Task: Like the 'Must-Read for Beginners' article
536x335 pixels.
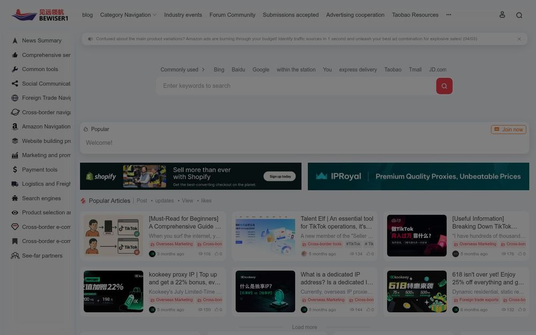Action: 218,254
